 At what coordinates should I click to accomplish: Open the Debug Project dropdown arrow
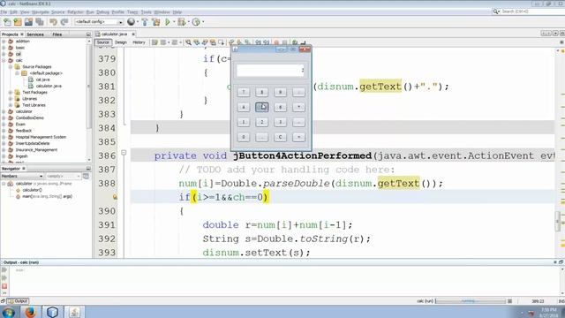point(188,22)
